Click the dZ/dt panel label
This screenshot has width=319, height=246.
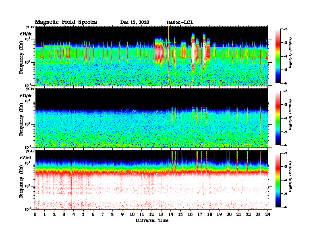tap(26, 158)
